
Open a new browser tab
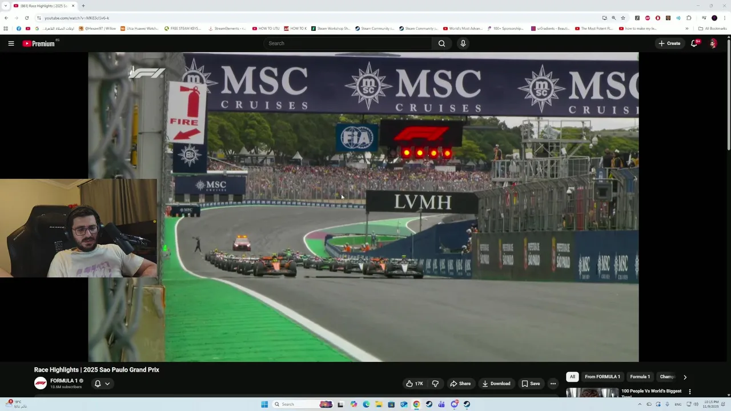(83, 6)
